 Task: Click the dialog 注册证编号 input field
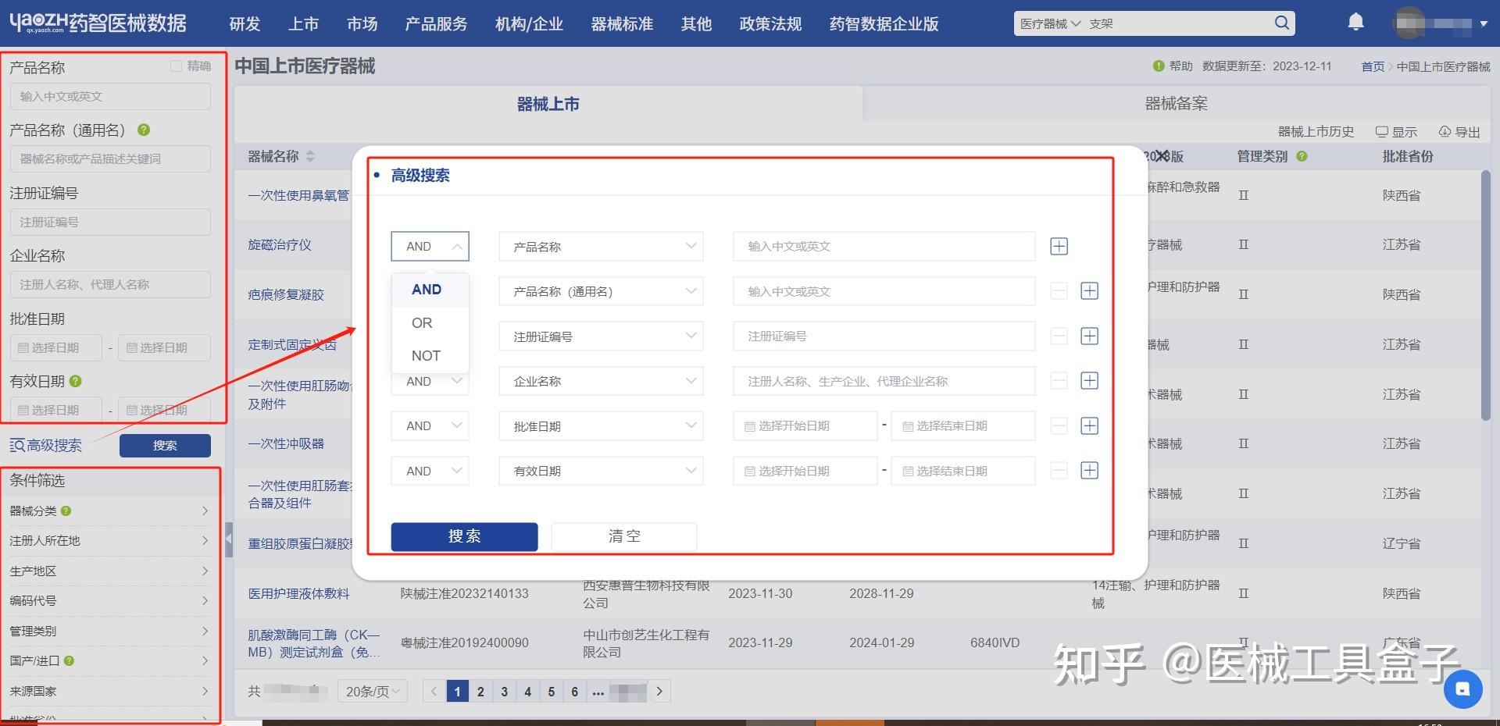(x=884, y=336)
